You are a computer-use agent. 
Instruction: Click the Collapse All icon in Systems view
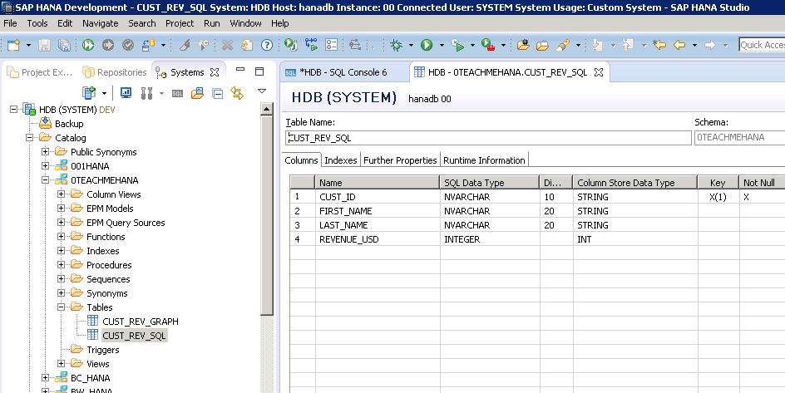[x=217, y=93]
